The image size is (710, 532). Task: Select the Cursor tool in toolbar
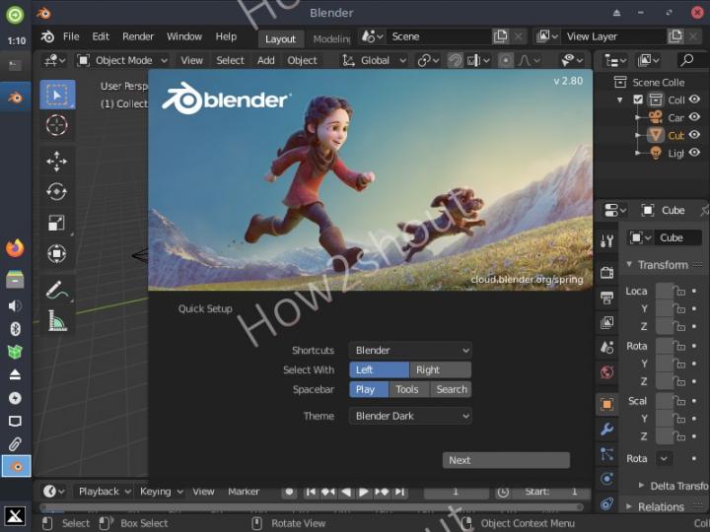click(x=57, y=126)
